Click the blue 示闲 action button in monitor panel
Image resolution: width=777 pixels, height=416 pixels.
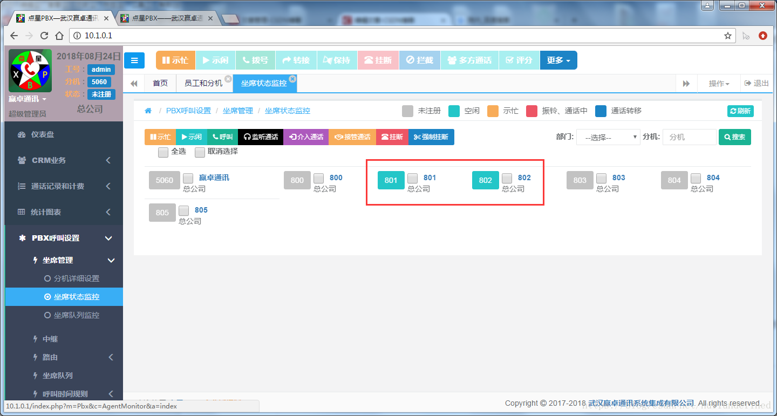[x=192, y=137]
